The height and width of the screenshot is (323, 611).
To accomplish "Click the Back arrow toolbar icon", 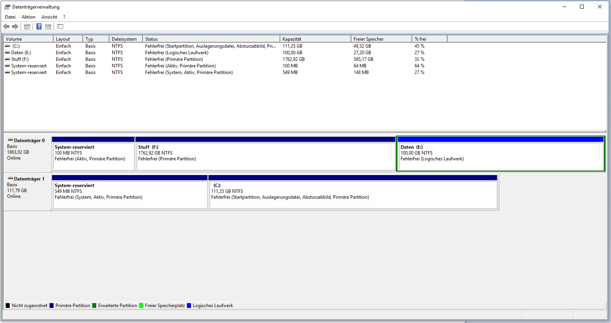I will [x=6, y=27].
